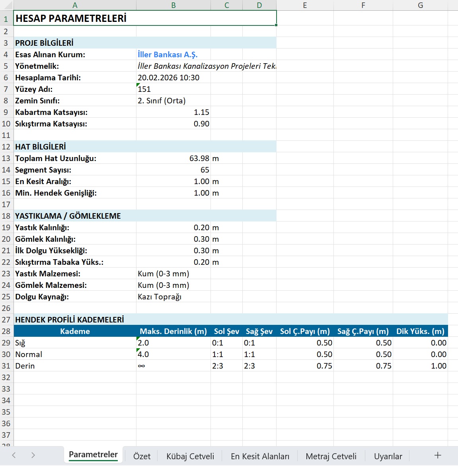Select the Derin row label

pos(75,366)
